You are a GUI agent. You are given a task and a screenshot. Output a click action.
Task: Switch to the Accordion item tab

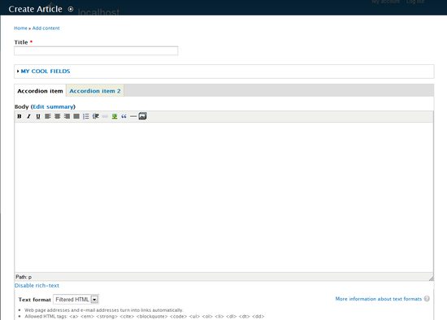[x=40, y=91]
